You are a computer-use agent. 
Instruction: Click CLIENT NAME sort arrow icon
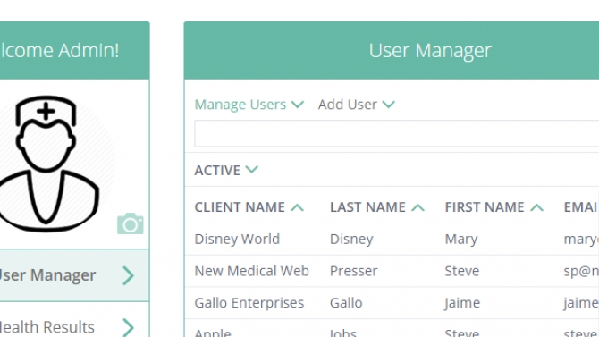297,207
